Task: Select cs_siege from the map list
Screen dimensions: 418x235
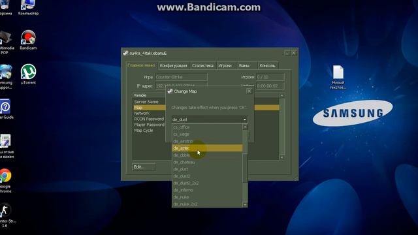Action: [207, 134]
